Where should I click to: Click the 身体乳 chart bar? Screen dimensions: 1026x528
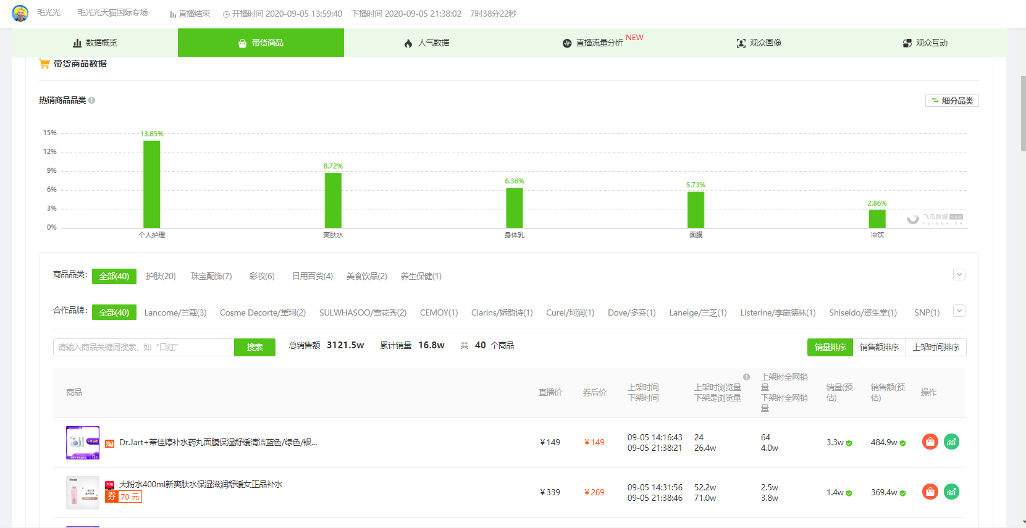[515, 207]
